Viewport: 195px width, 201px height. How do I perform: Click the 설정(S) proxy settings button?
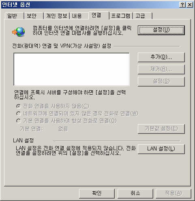161,82
